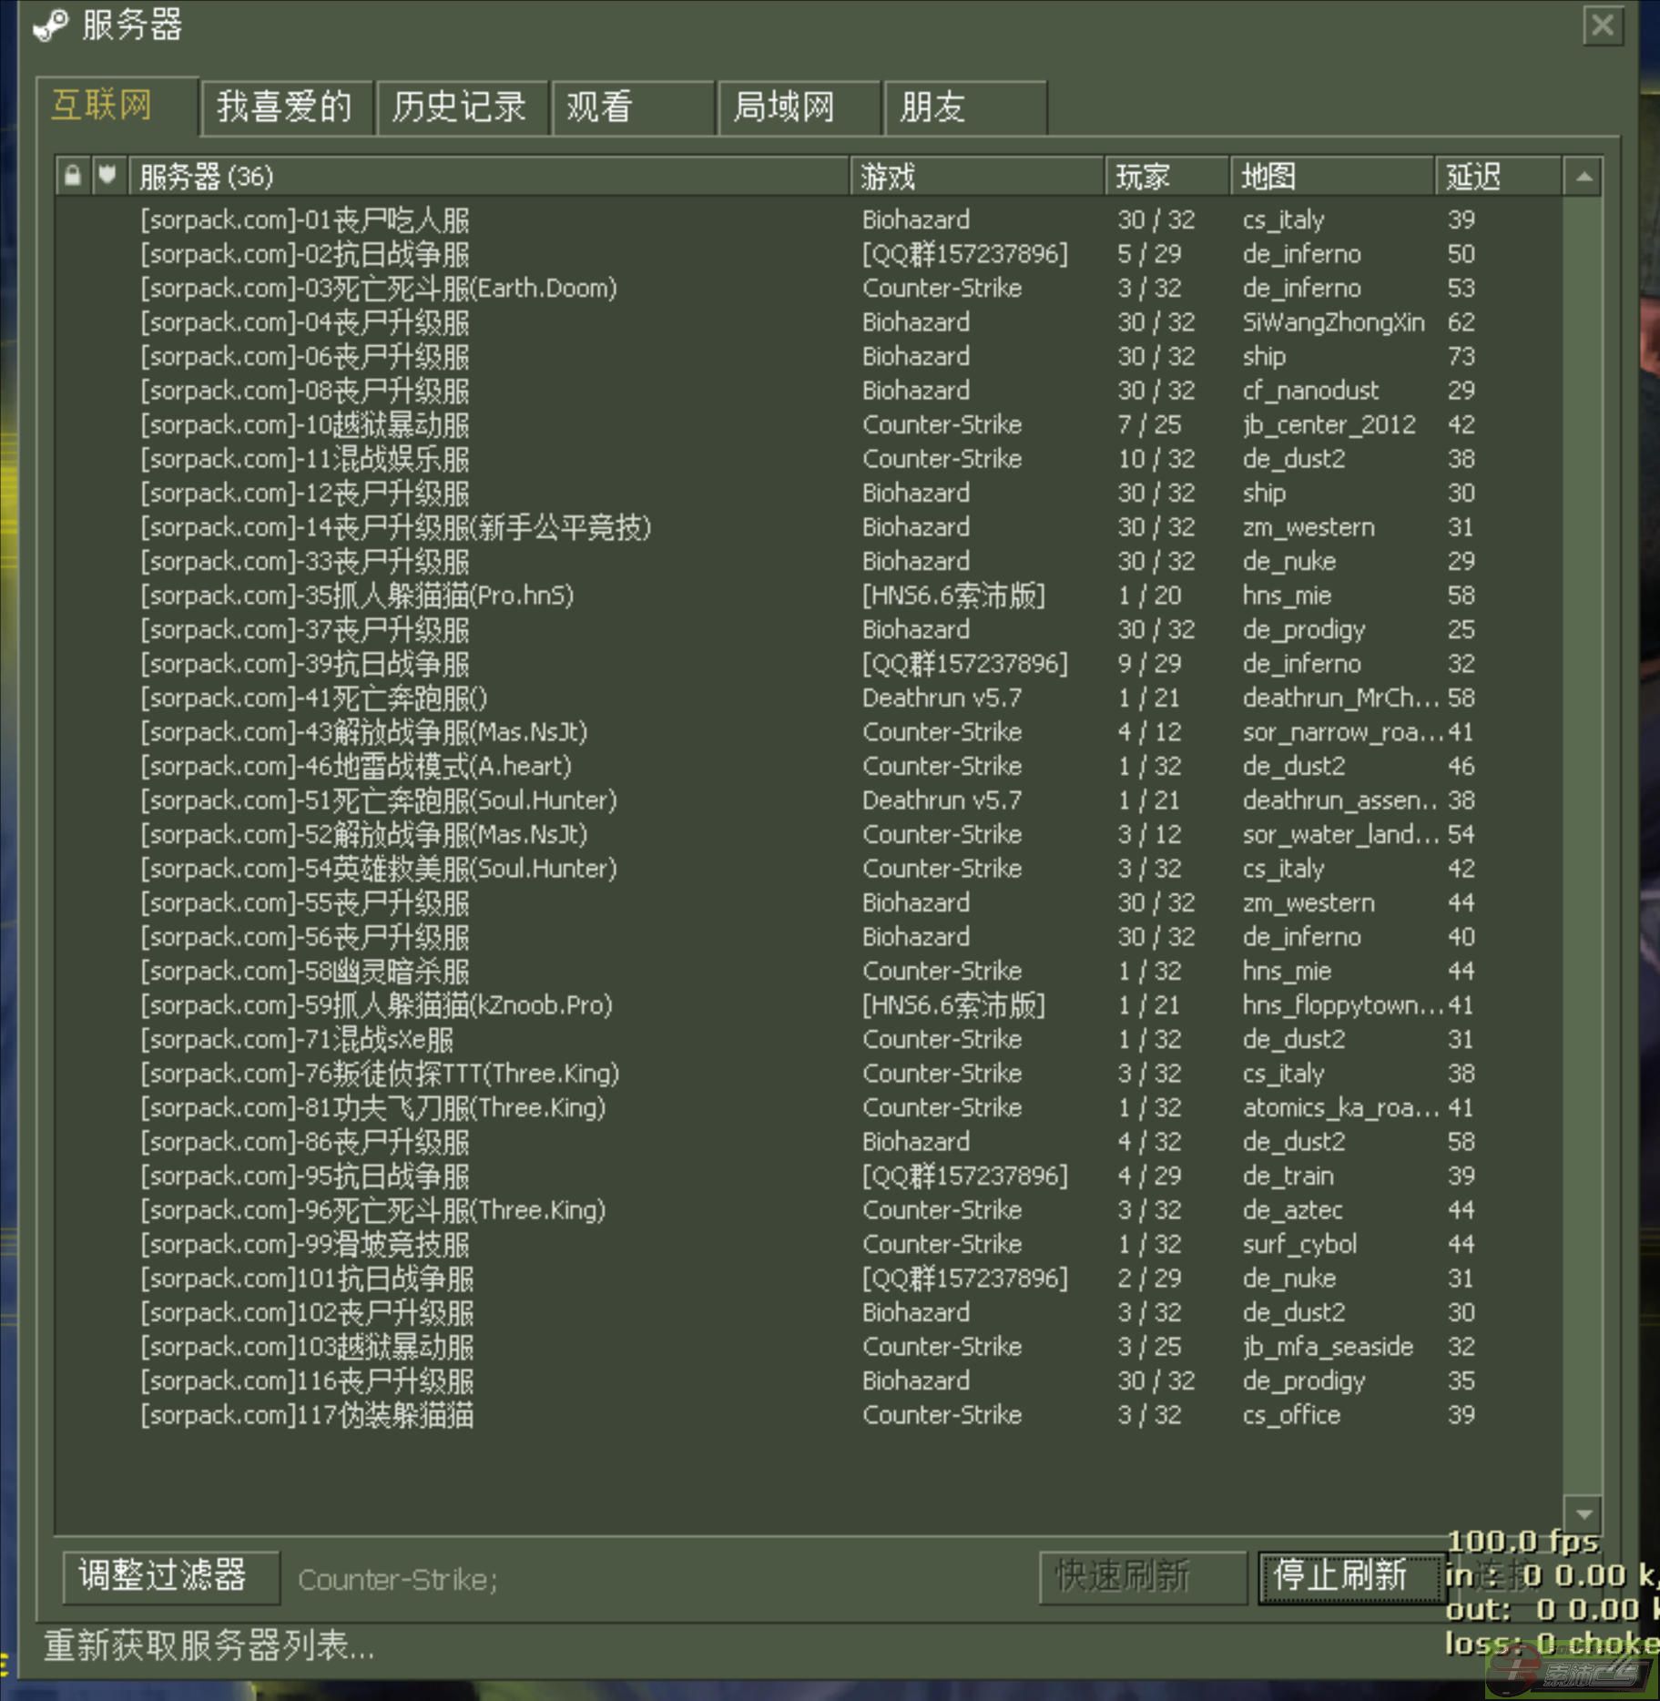Sort by 游戏 game column header
1660x1701 pixels.
click(x=977, y=176)
